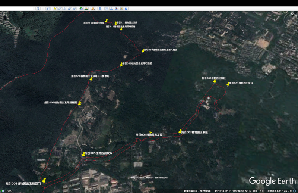Click the 1985 historical imagery date button
The height and width of the screenshot is (193, 298).
(x=9, y=191)
